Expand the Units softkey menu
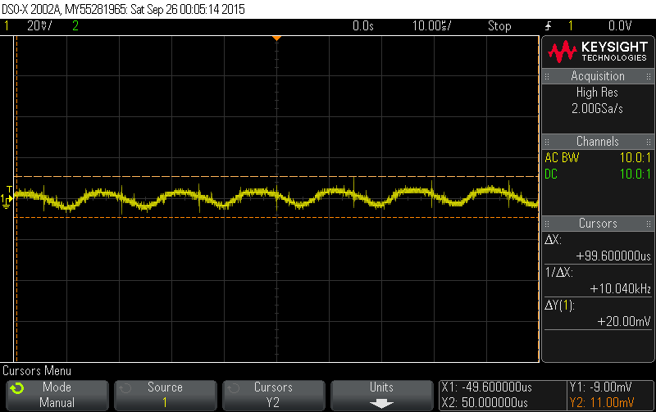Viewport: 656px width, 412px height. point(381,395)
